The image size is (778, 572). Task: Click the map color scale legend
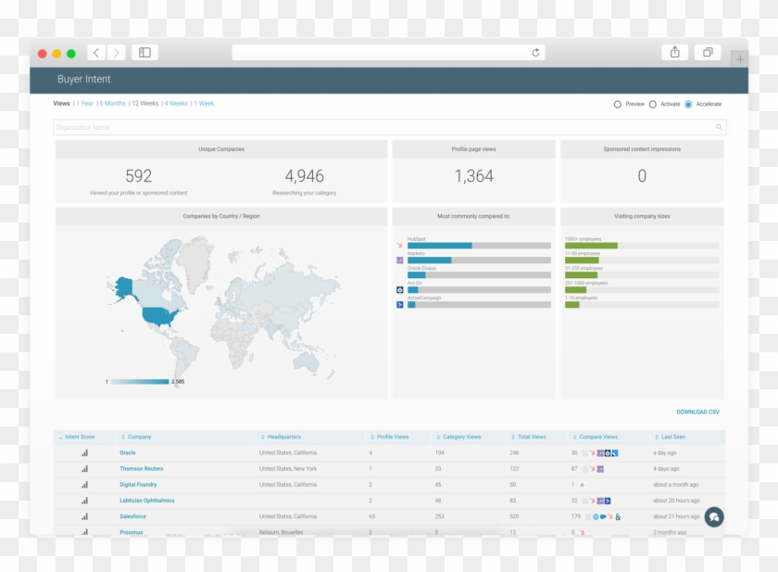pos(139,380)
